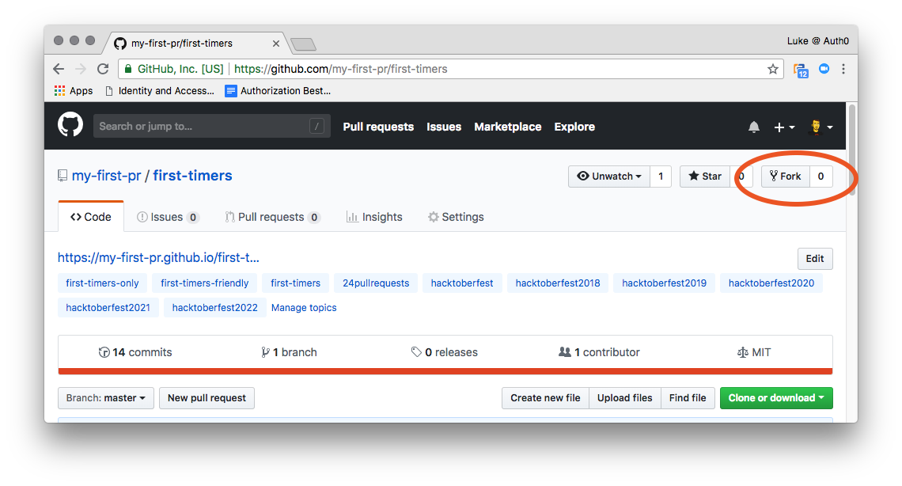View the 1 contributor

click(x=599, y=352)
